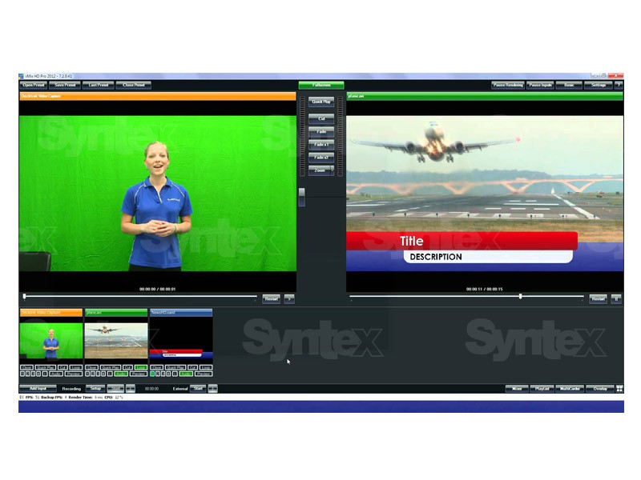Open the Overlay settings panel
641x480 pixels.
tap(599, 389)
